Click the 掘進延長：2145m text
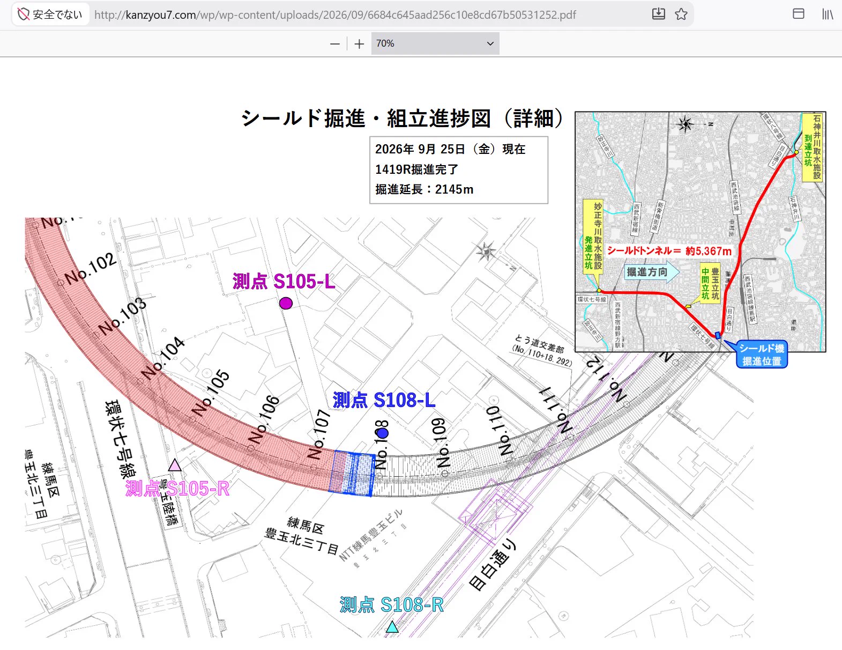842x650 pixels. (x=424, y=189)
